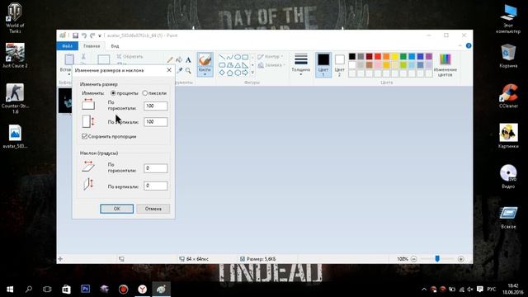Choose the triangle shape
The image size is (528, 297).
[238, 64]
